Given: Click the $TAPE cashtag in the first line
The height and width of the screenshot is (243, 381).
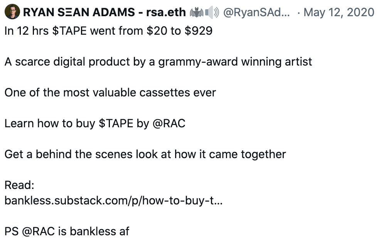Looking at the screenshot, I should 69,31.
